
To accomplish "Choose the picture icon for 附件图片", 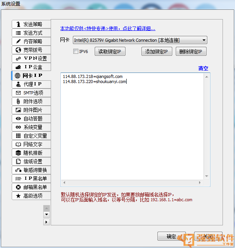I will click(x=18, y=110).
